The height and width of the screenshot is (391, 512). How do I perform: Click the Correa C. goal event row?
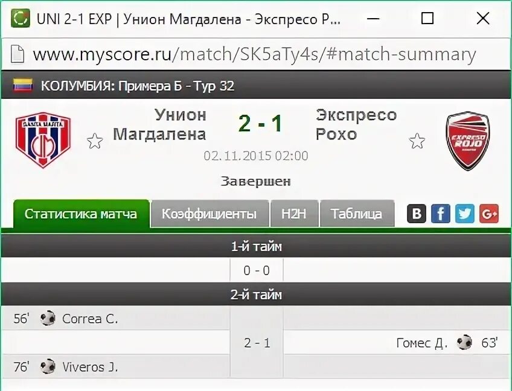coord(115,318)
